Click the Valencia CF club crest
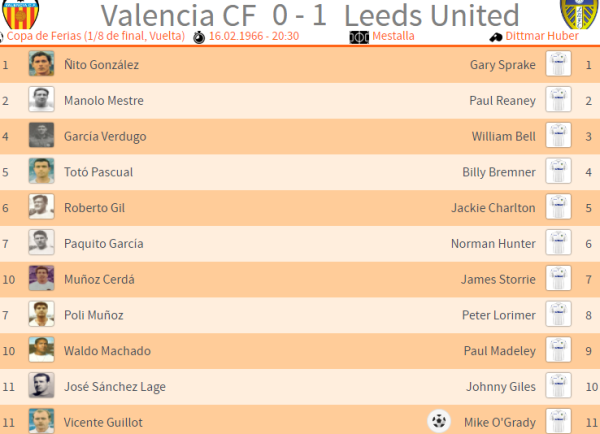600x434 pixels. [20, 14]
